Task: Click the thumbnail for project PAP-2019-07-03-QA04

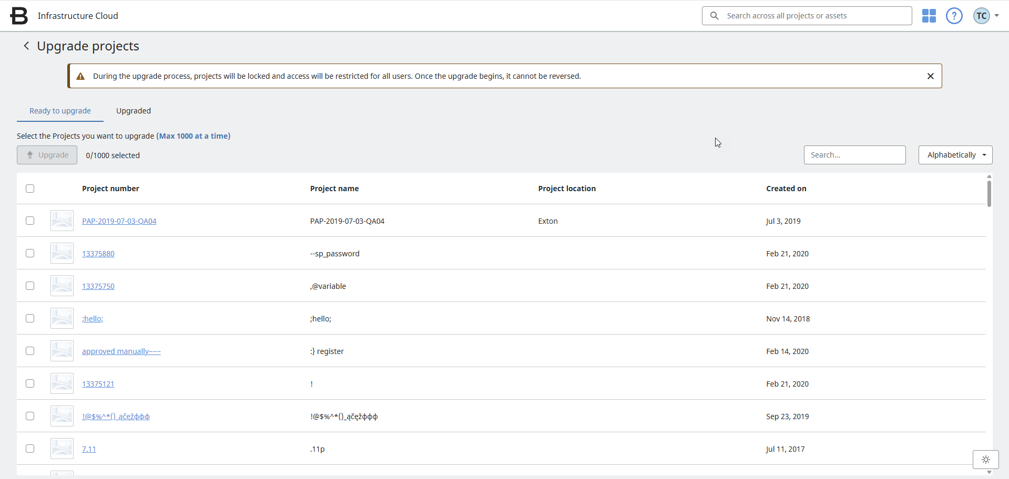Action: [62, 221]
